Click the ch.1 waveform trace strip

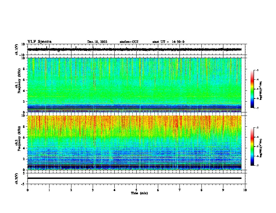135,49
